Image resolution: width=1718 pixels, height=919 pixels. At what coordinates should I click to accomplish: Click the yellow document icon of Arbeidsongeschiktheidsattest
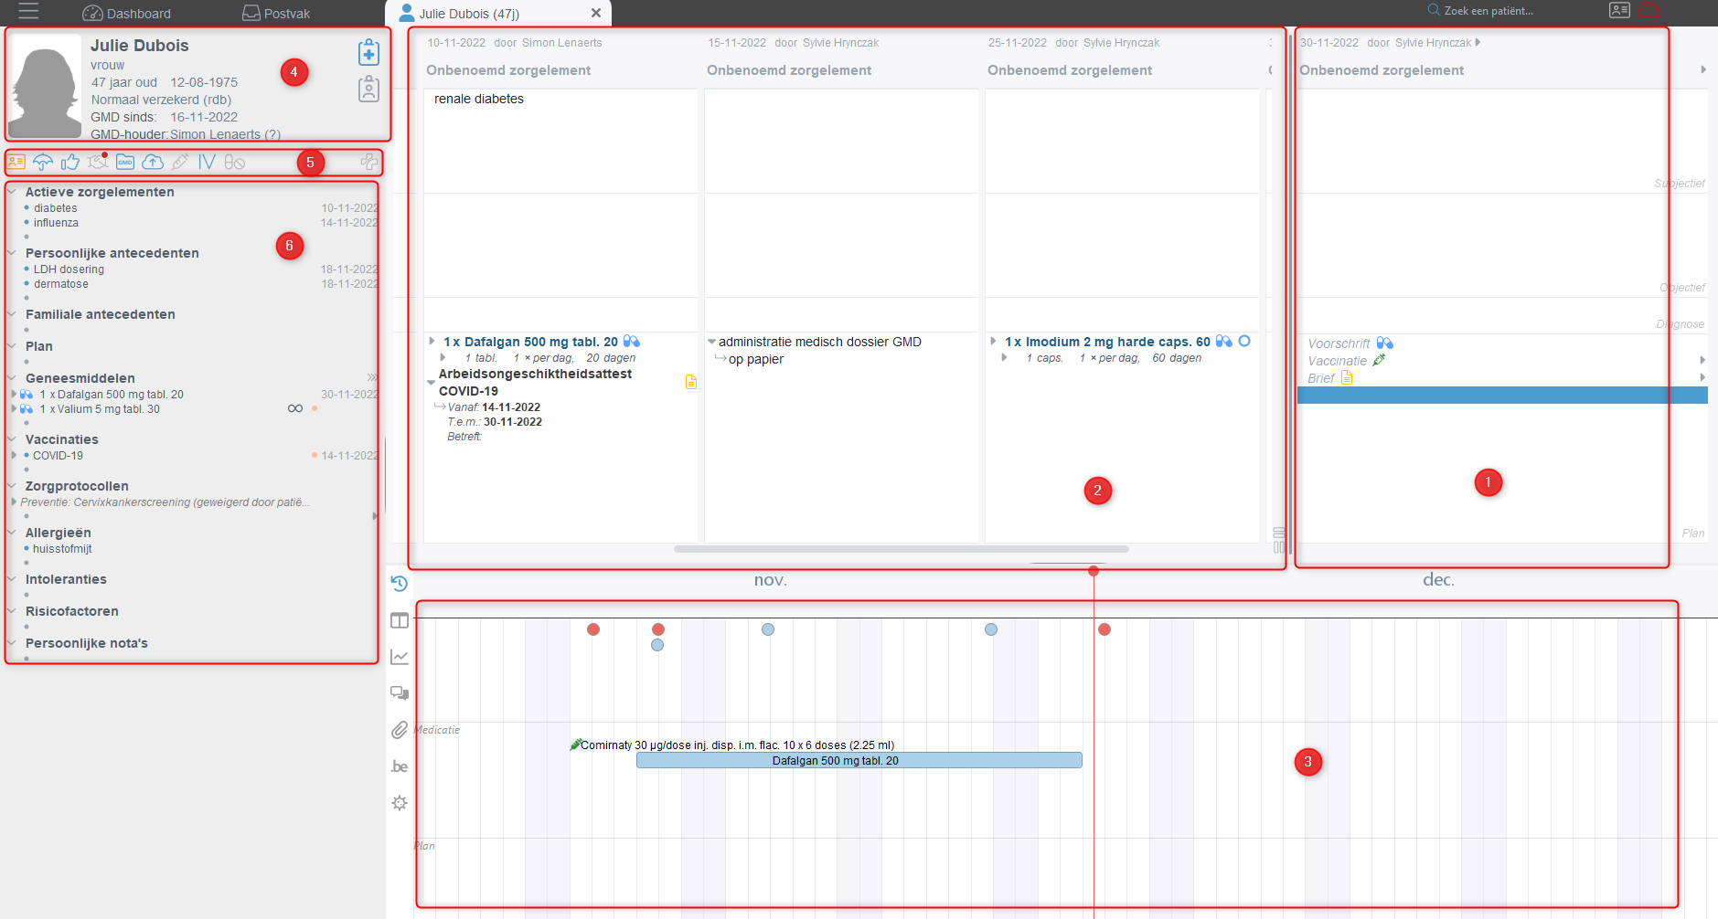tap(691, 382)
